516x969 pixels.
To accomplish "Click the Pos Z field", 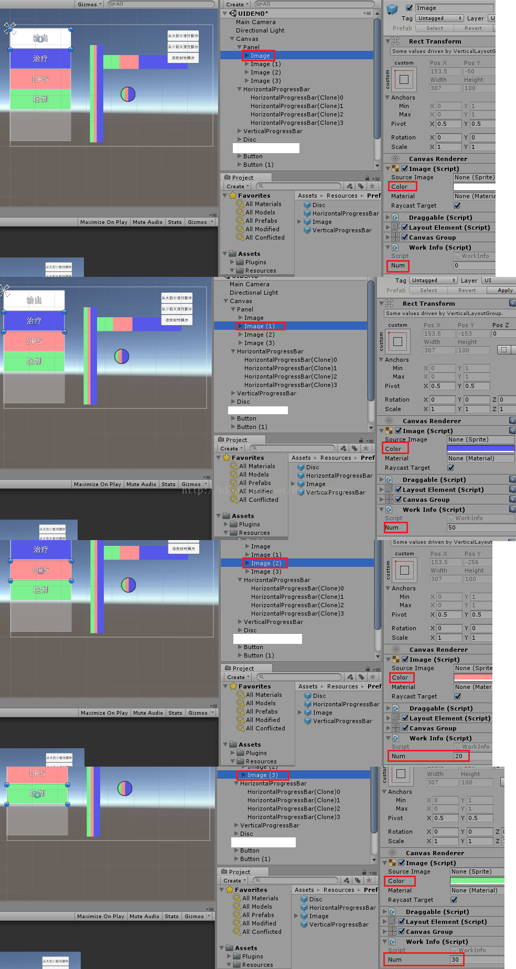I will 503,333.
